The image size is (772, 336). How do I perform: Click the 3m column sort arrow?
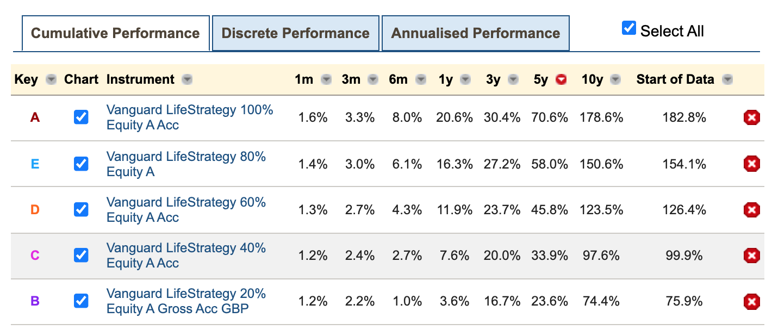coord(372,80)
